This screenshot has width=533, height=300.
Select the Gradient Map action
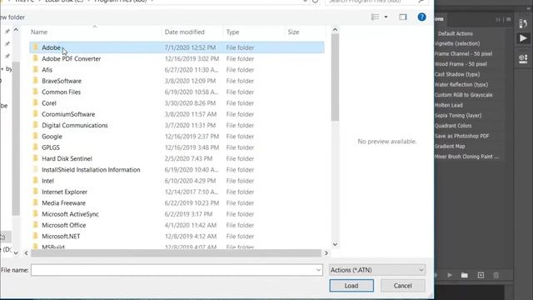click(450, 147)
